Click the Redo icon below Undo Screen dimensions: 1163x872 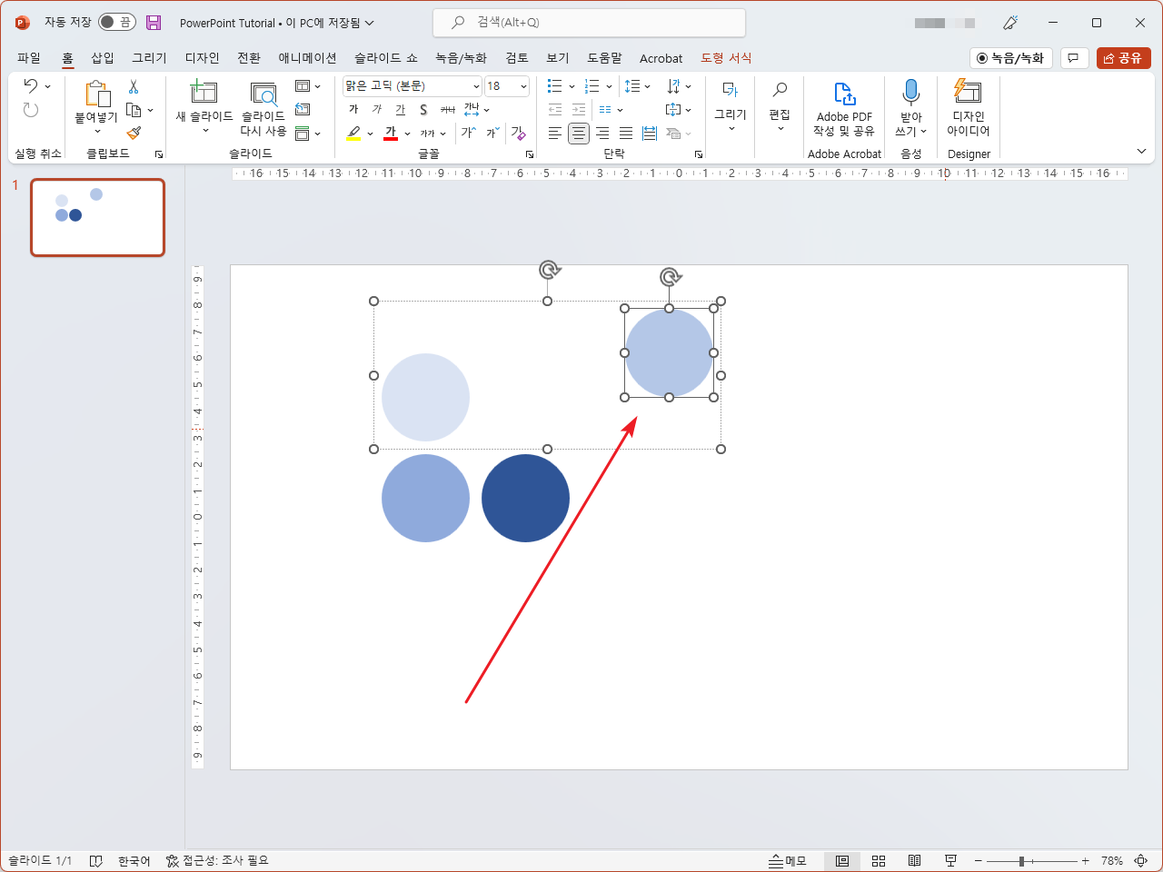31,110
